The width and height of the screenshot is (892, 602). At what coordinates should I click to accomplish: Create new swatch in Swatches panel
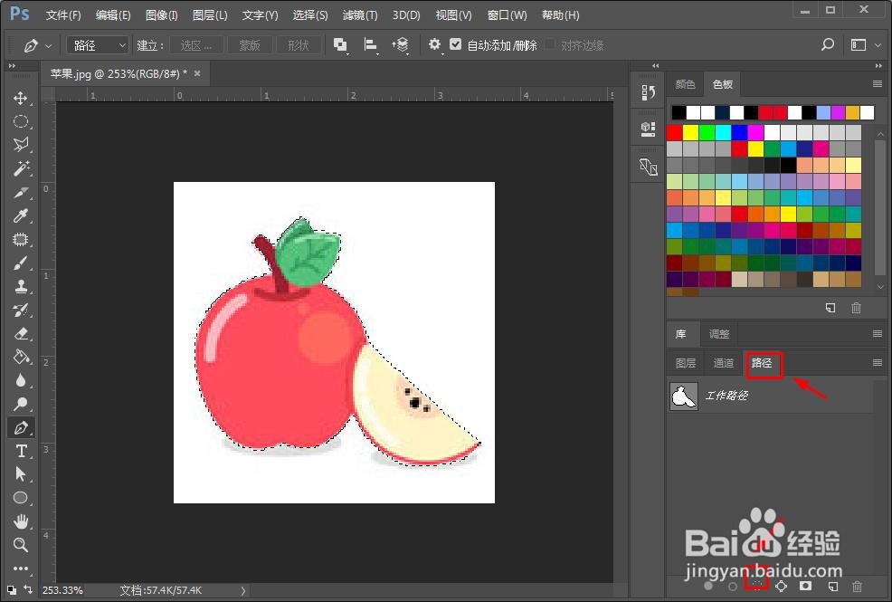click(830, 308)
